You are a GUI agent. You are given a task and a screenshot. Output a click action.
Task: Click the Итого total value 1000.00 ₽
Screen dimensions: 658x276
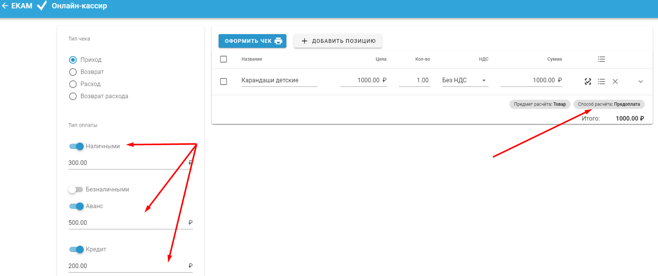pos(630,119)
